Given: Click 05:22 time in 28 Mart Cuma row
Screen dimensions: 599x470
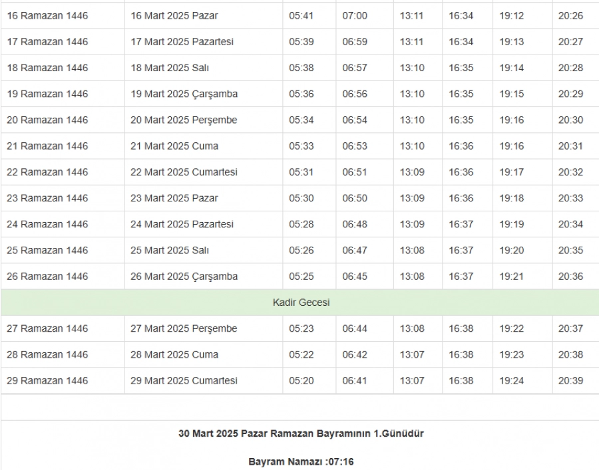Looking at the screenshot, I should 301,355.
